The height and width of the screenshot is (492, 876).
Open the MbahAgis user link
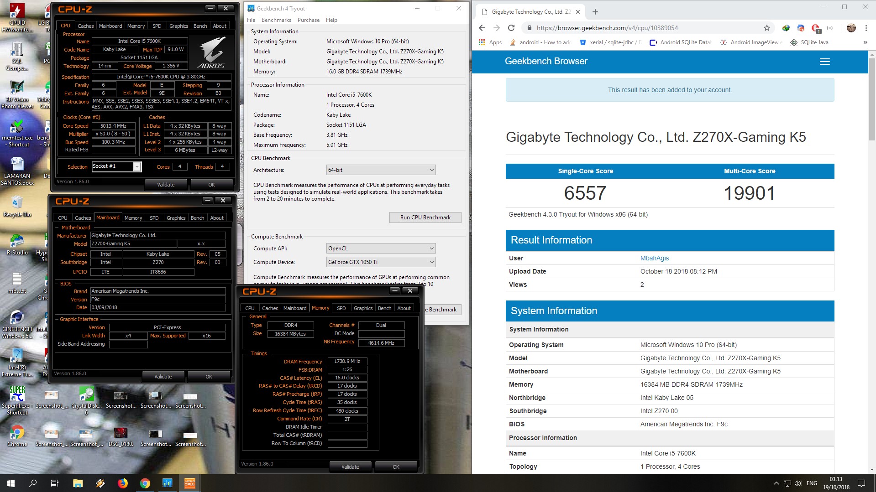coord(654,258)
